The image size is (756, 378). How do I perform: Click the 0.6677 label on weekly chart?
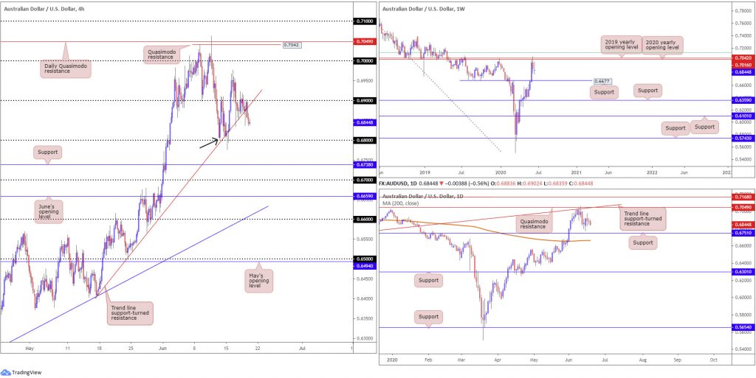coord(601,81)
